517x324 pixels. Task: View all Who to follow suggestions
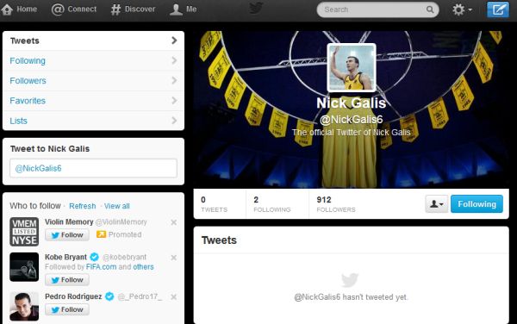pos(117,206)
